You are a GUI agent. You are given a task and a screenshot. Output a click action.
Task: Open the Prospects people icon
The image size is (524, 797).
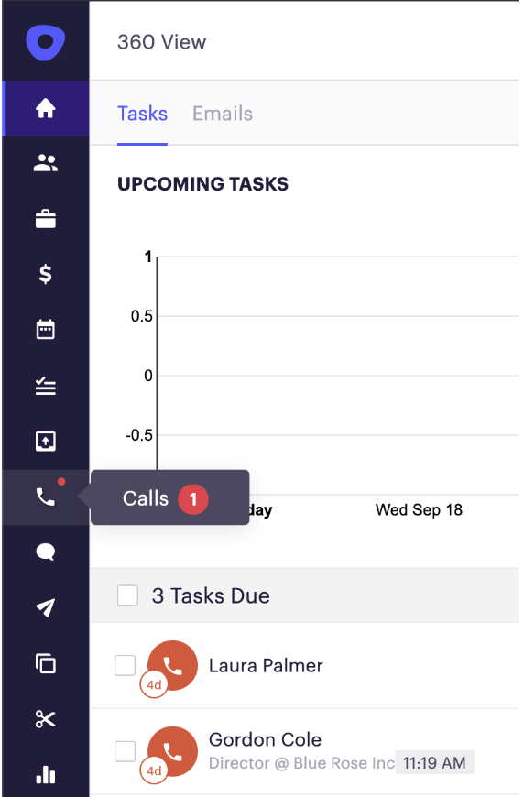[x=45, y=163]
